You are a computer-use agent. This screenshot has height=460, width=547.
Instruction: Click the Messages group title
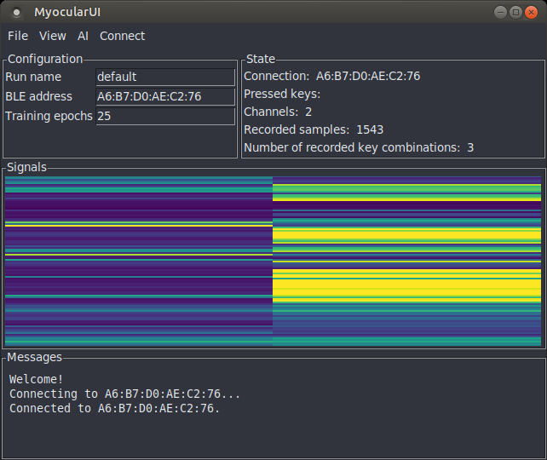pyautogui.click(x=35, y=357)
